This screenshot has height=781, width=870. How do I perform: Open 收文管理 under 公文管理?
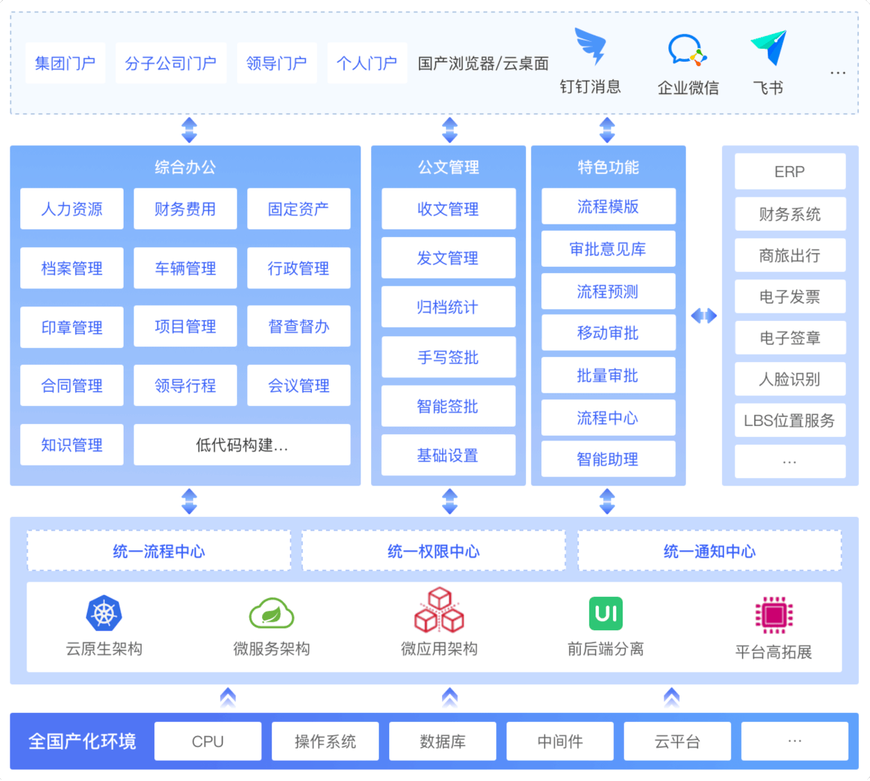coord(448,208)
